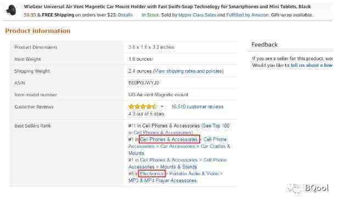Open Car Cradles & Mounts category
The height and width of the screenshot is (203, 339).
(179, 150)
